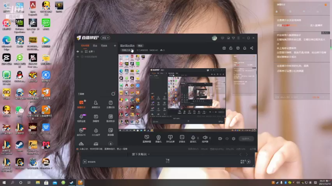The height and width of the screenshot is (186, 332).
Task: Click the Windows Start button
Action: click(x=4, y=182)
